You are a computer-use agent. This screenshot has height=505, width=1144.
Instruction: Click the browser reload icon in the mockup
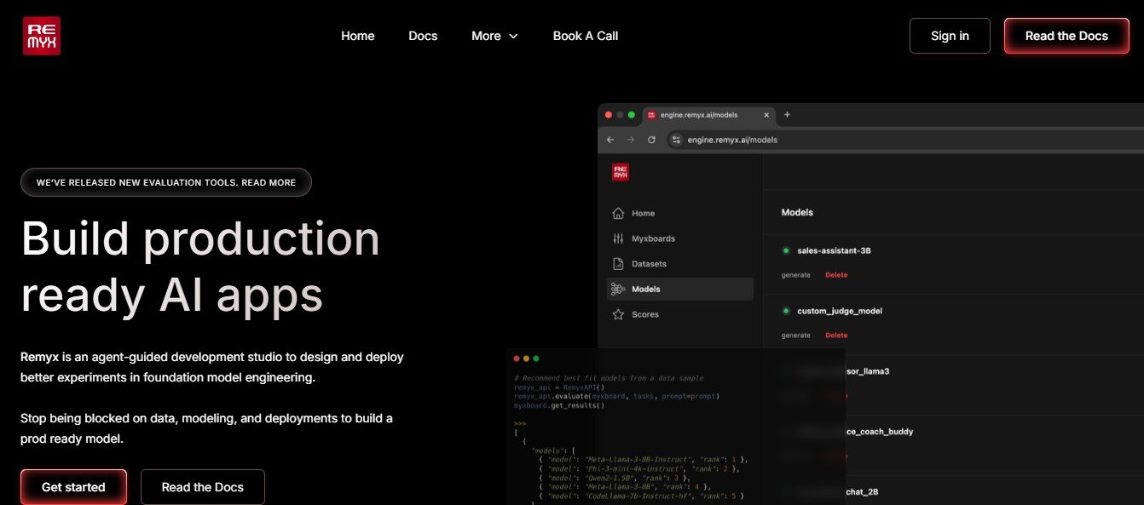point(652,140)
